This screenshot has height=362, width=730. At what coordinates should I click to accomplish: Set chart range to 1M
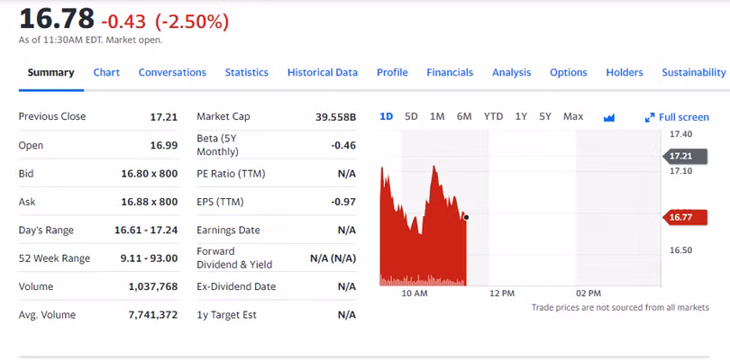tap(437, 116)
